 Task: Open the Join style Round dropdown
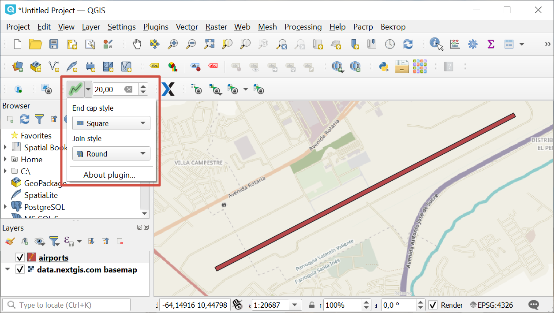111,154
